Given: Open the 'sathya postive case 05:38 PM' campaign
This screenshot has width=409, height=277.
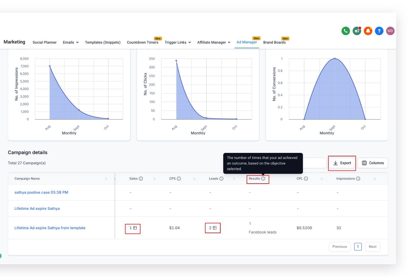Looking at the screenshot, I should coord(41,193).
